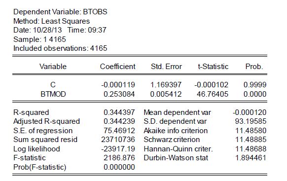Click the t-Statistic column header
287x181 pixels.
tap(213, 67)
